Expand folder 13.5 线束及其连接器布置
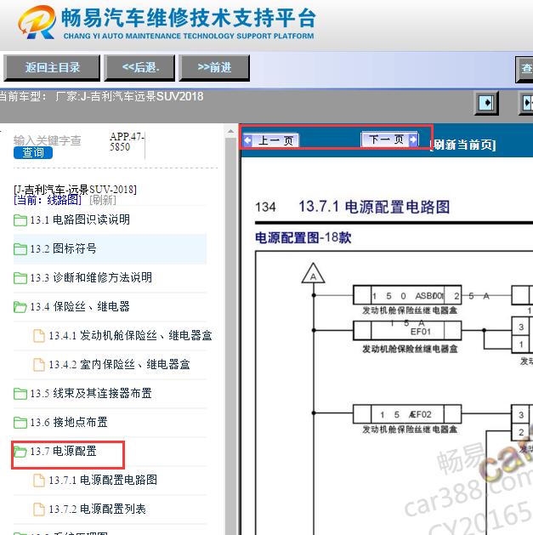 91,394
